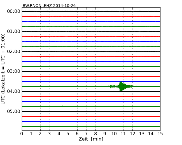Click minute tick label 7

point(86,134)
